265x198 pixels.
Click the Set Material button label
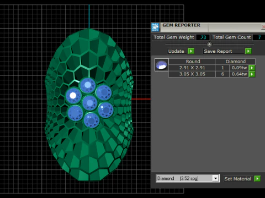coord(237,179)
